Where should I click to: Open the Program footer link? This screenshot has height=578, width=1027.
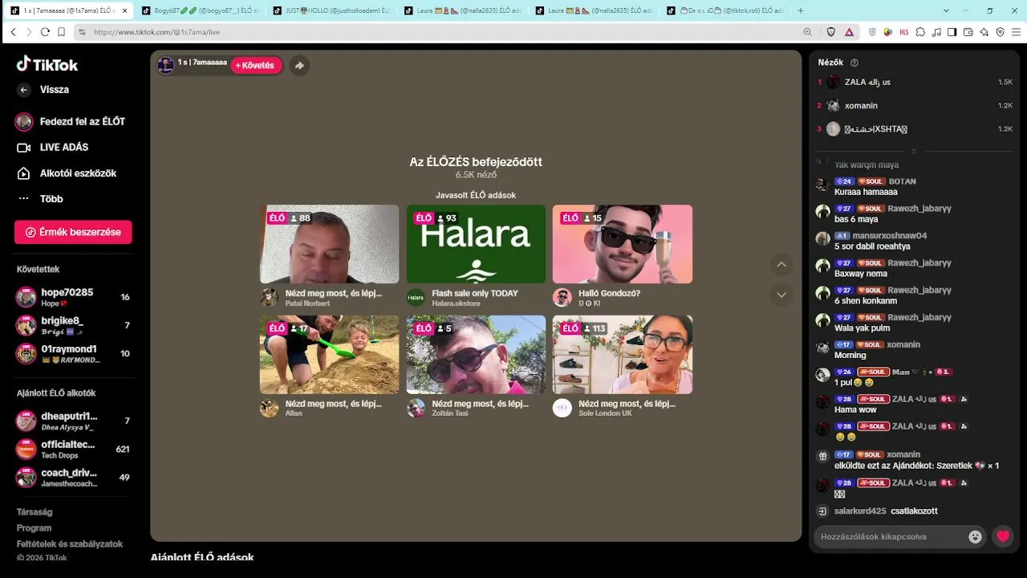pyautogui.click(x=34, y=528)
